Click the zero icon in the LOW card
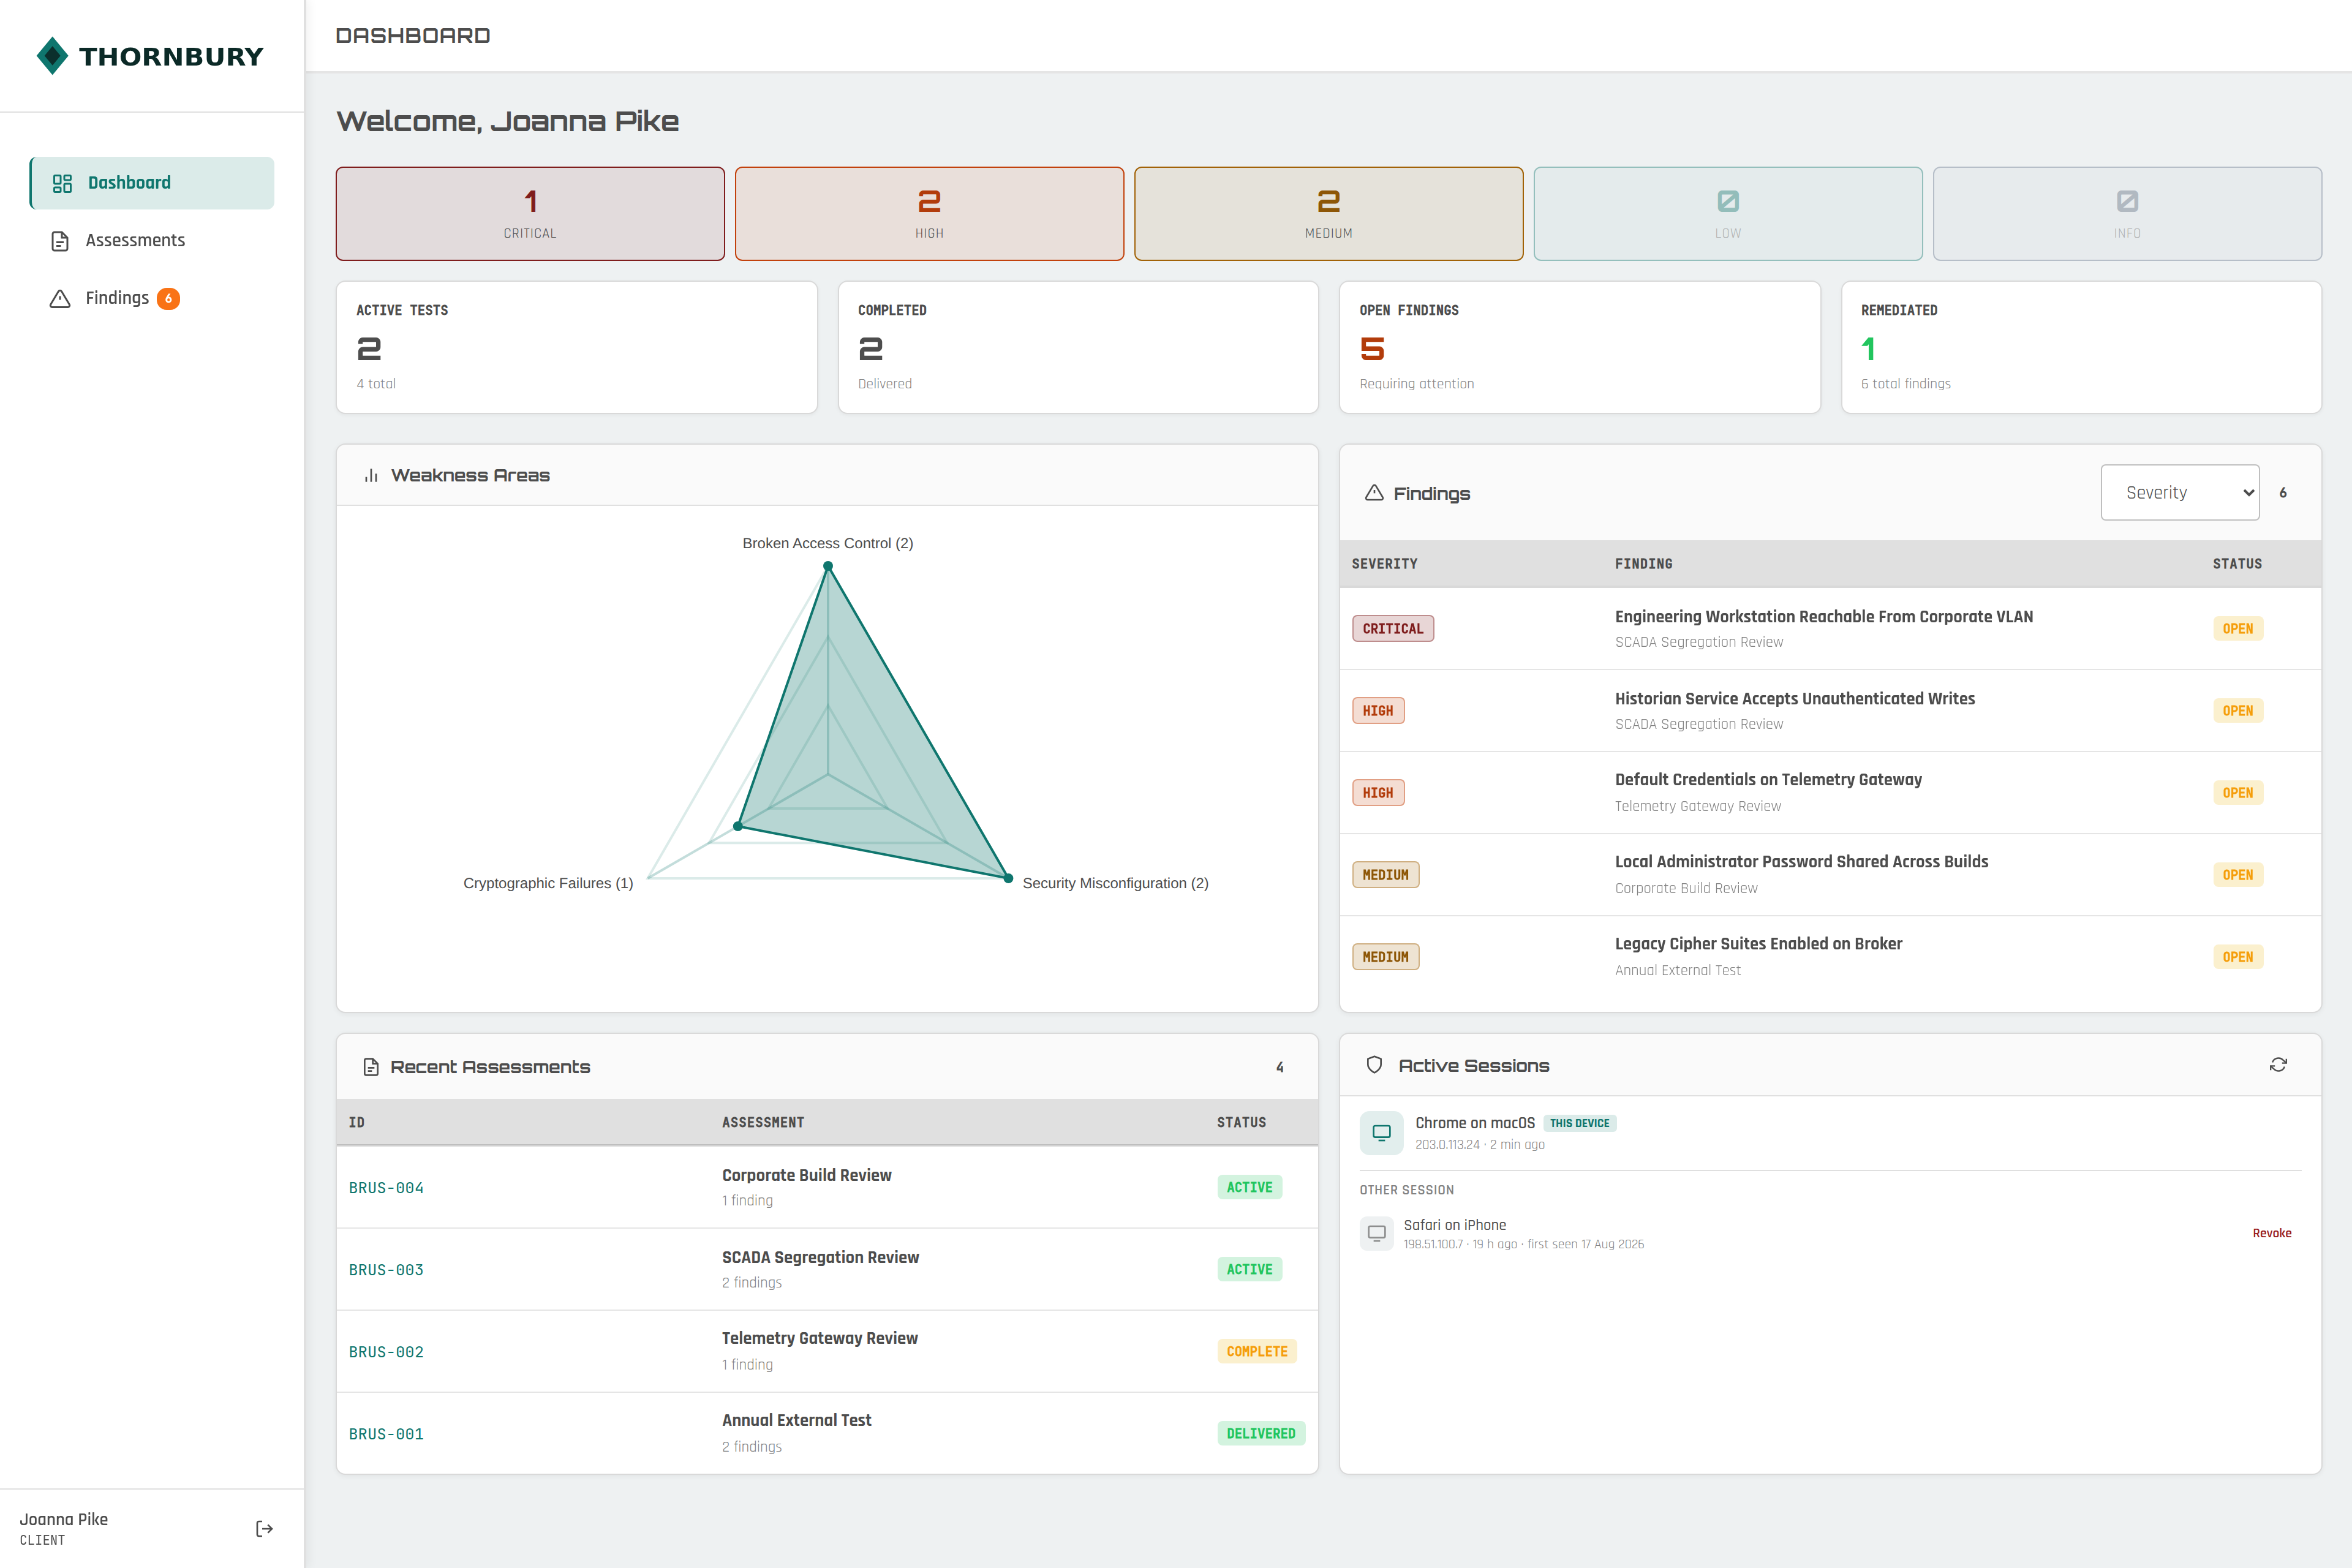Screen dimensions: 2352x1568 (x=1728, y=201)
